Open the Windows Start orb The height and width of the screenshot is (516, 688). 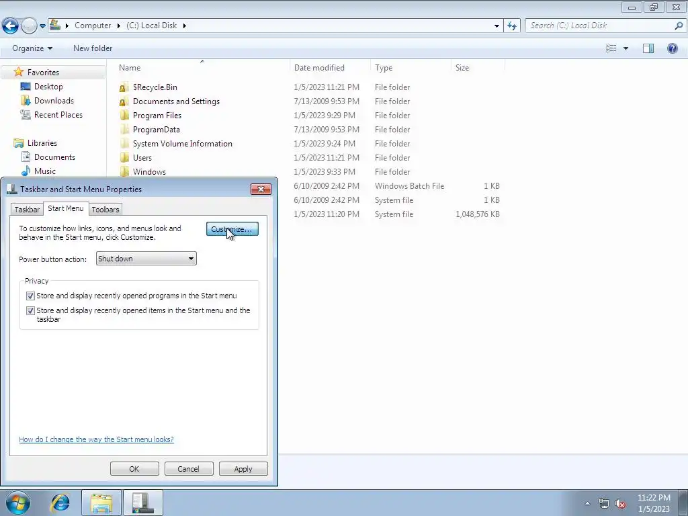[x=18, y=503]
